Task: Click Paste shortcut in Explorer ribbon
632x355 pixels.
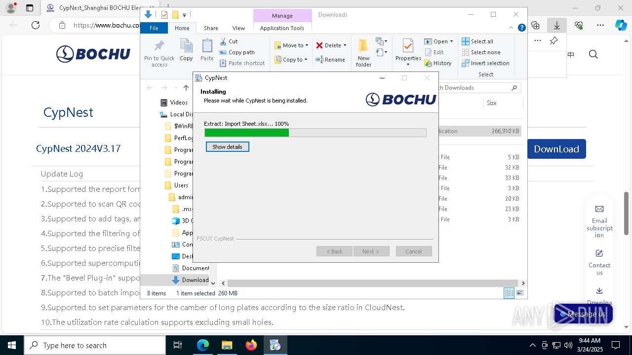Action: [x=242, y=63]
